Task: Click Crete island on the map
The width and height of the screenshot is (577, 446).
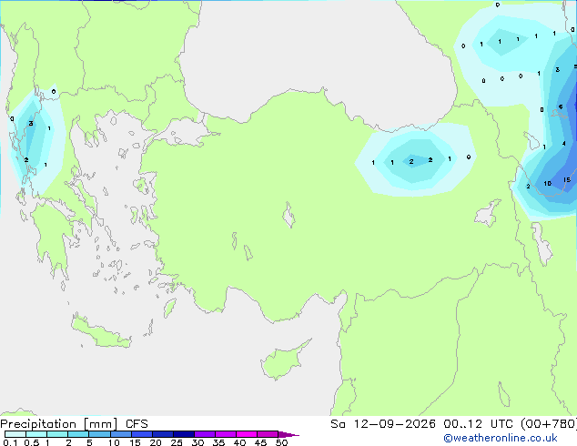Action: pyautogui.click(x=100, y=332)
